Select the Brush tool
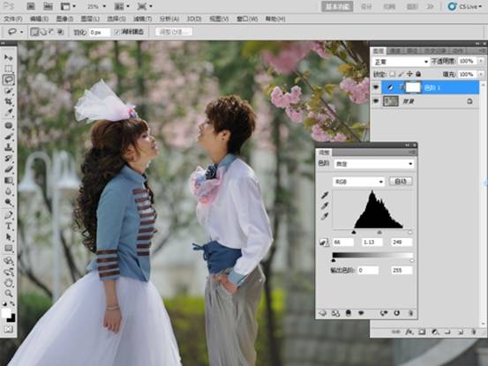 pyautogui.click(x=9, y=137)
